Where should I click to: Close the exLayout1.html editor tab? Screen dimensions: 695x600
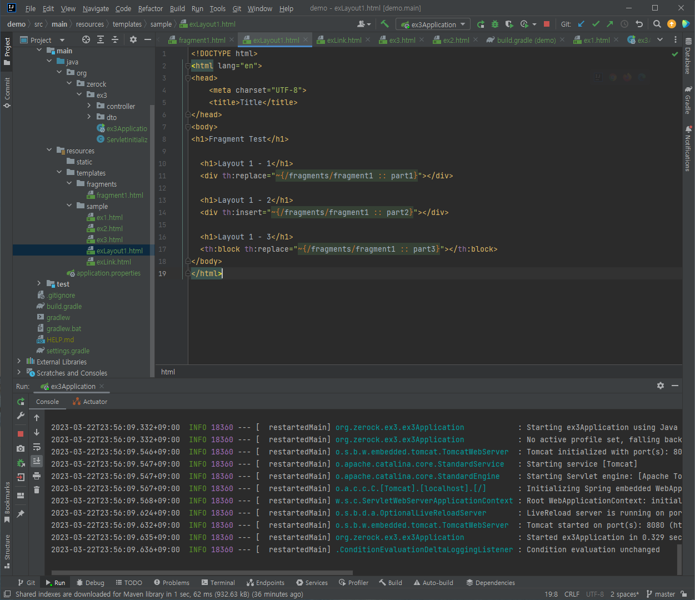[x=306, y=40]
